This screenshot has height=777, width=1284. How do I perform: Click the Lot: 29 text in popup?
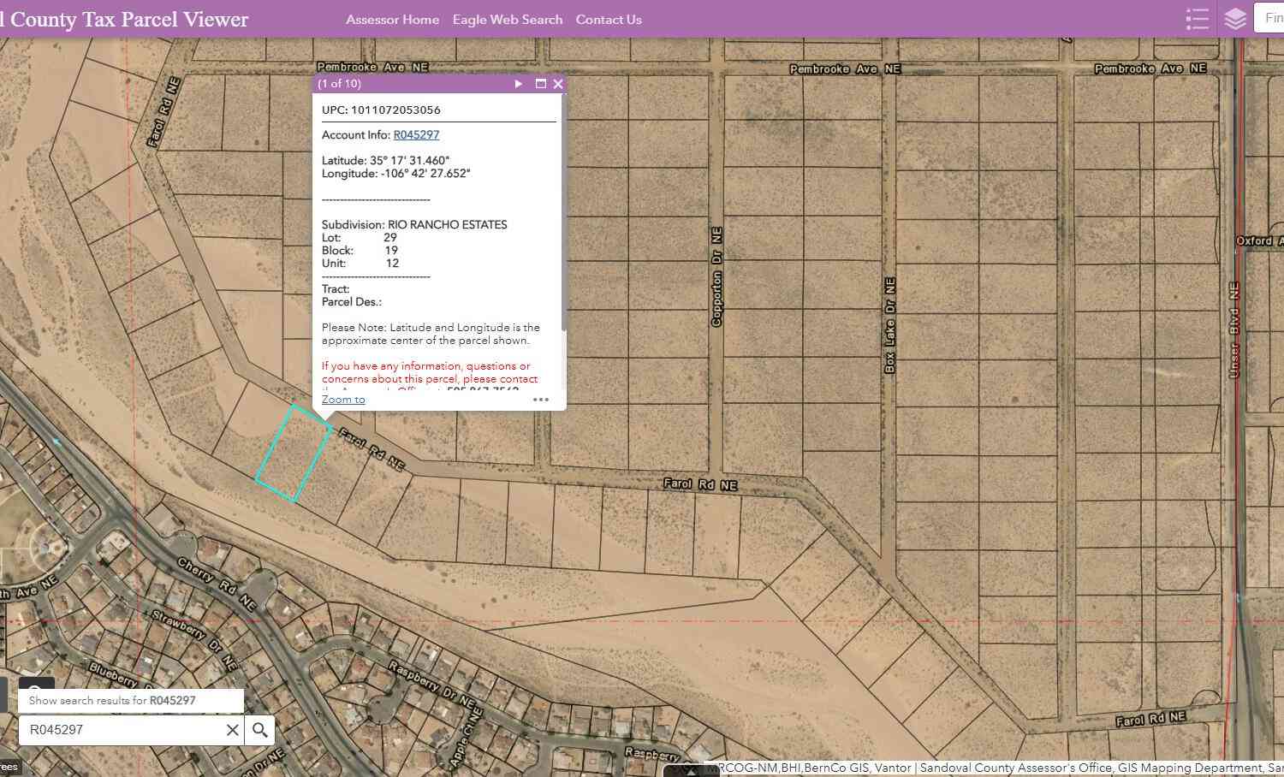click(x=360, y=237)
